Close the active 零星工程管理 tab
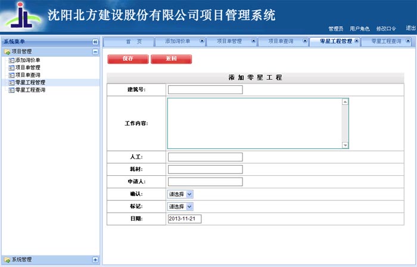Image resolution: width=417 pixels, height=267 pixels. (x=357, y=41)
